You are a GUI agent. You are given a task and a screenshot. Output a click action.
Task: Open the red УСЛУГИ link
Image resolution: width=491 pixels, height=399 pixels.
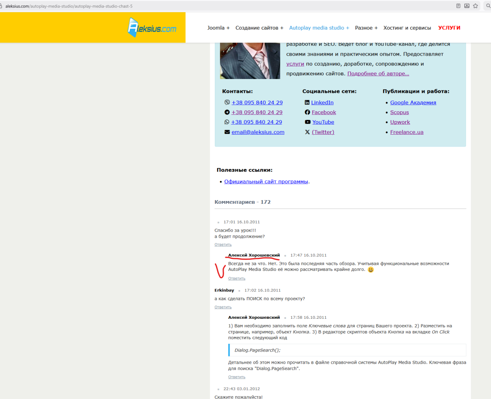pyautogui.click(x=449, y=28)
